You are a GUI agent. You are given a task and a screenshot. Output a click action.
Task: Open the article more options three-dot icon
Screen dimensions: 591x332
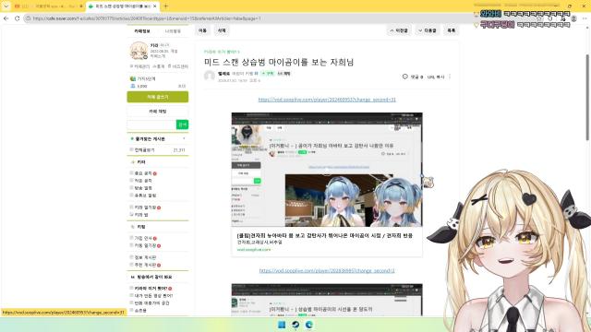[450, 77]
